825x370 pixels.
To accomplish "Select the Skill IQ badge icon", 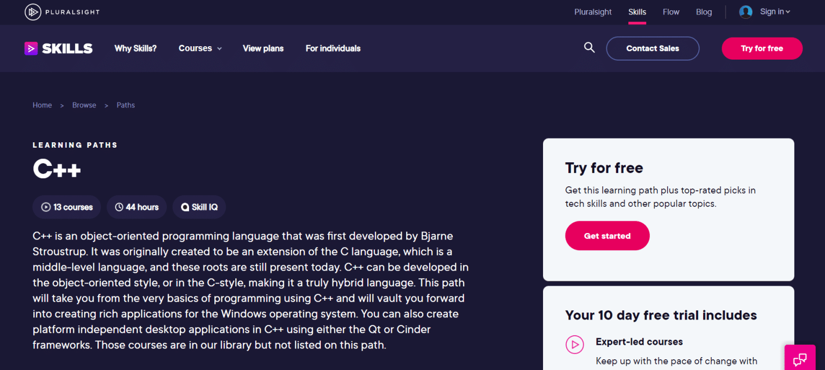I will (x=184, y=207).
